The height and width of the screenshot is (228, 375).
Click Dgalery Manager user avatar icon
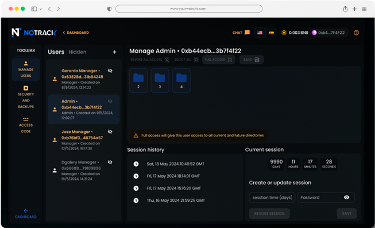[x=55, y=171]
